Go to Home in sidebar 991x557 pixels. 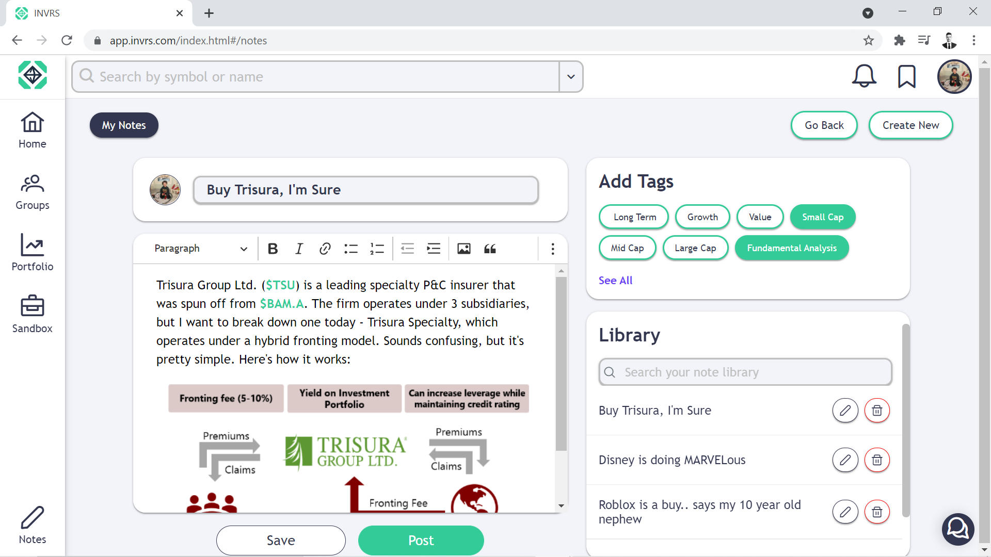[33, 130]
